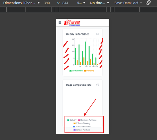The height and width of the screenshot is (140, 157).
Task: Toggle the Hardware Purchase legend entry
Action: [x=87, y=120]
